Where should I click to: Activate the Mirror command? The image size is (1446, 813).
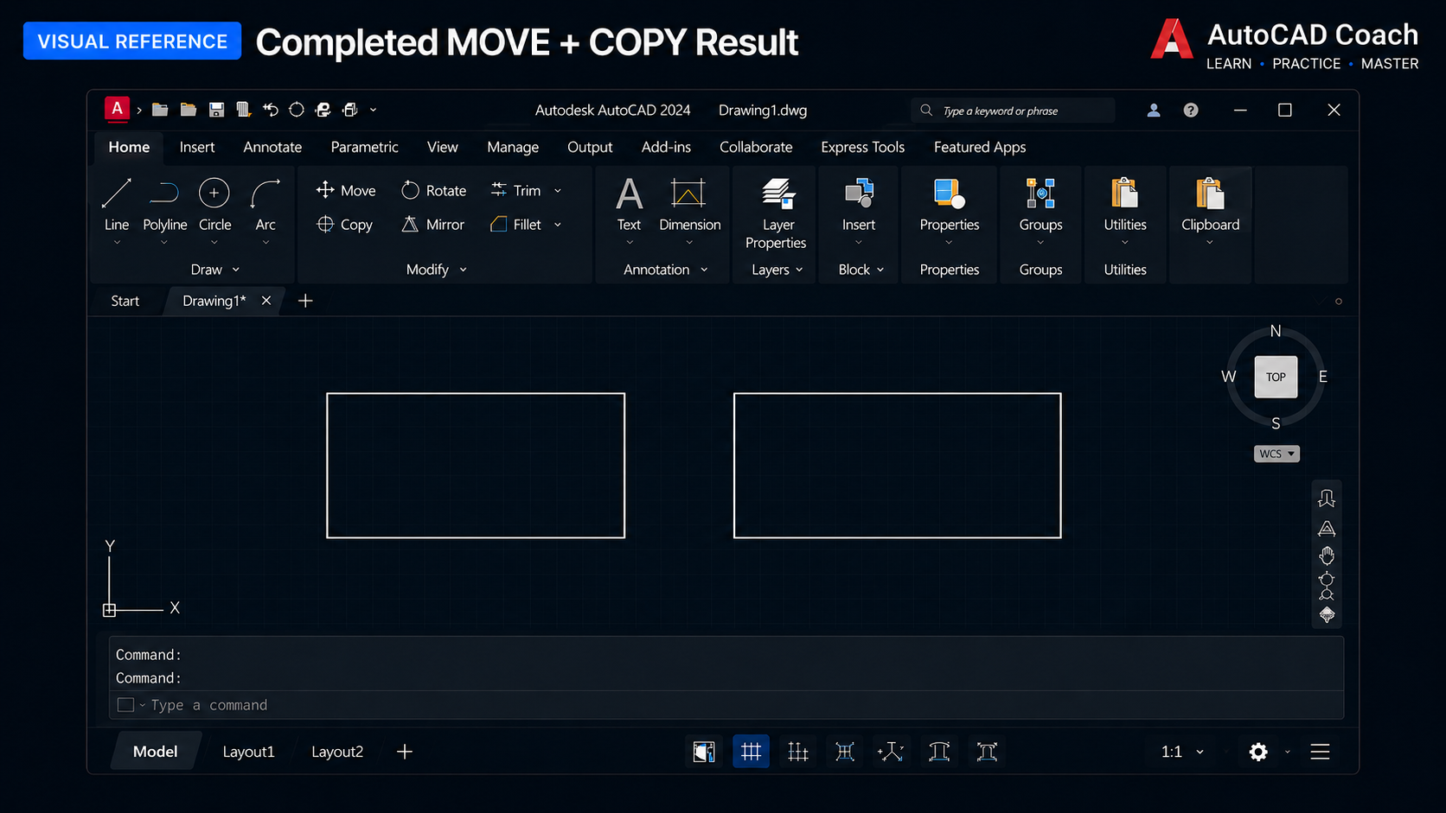click(x=432, y=225)
